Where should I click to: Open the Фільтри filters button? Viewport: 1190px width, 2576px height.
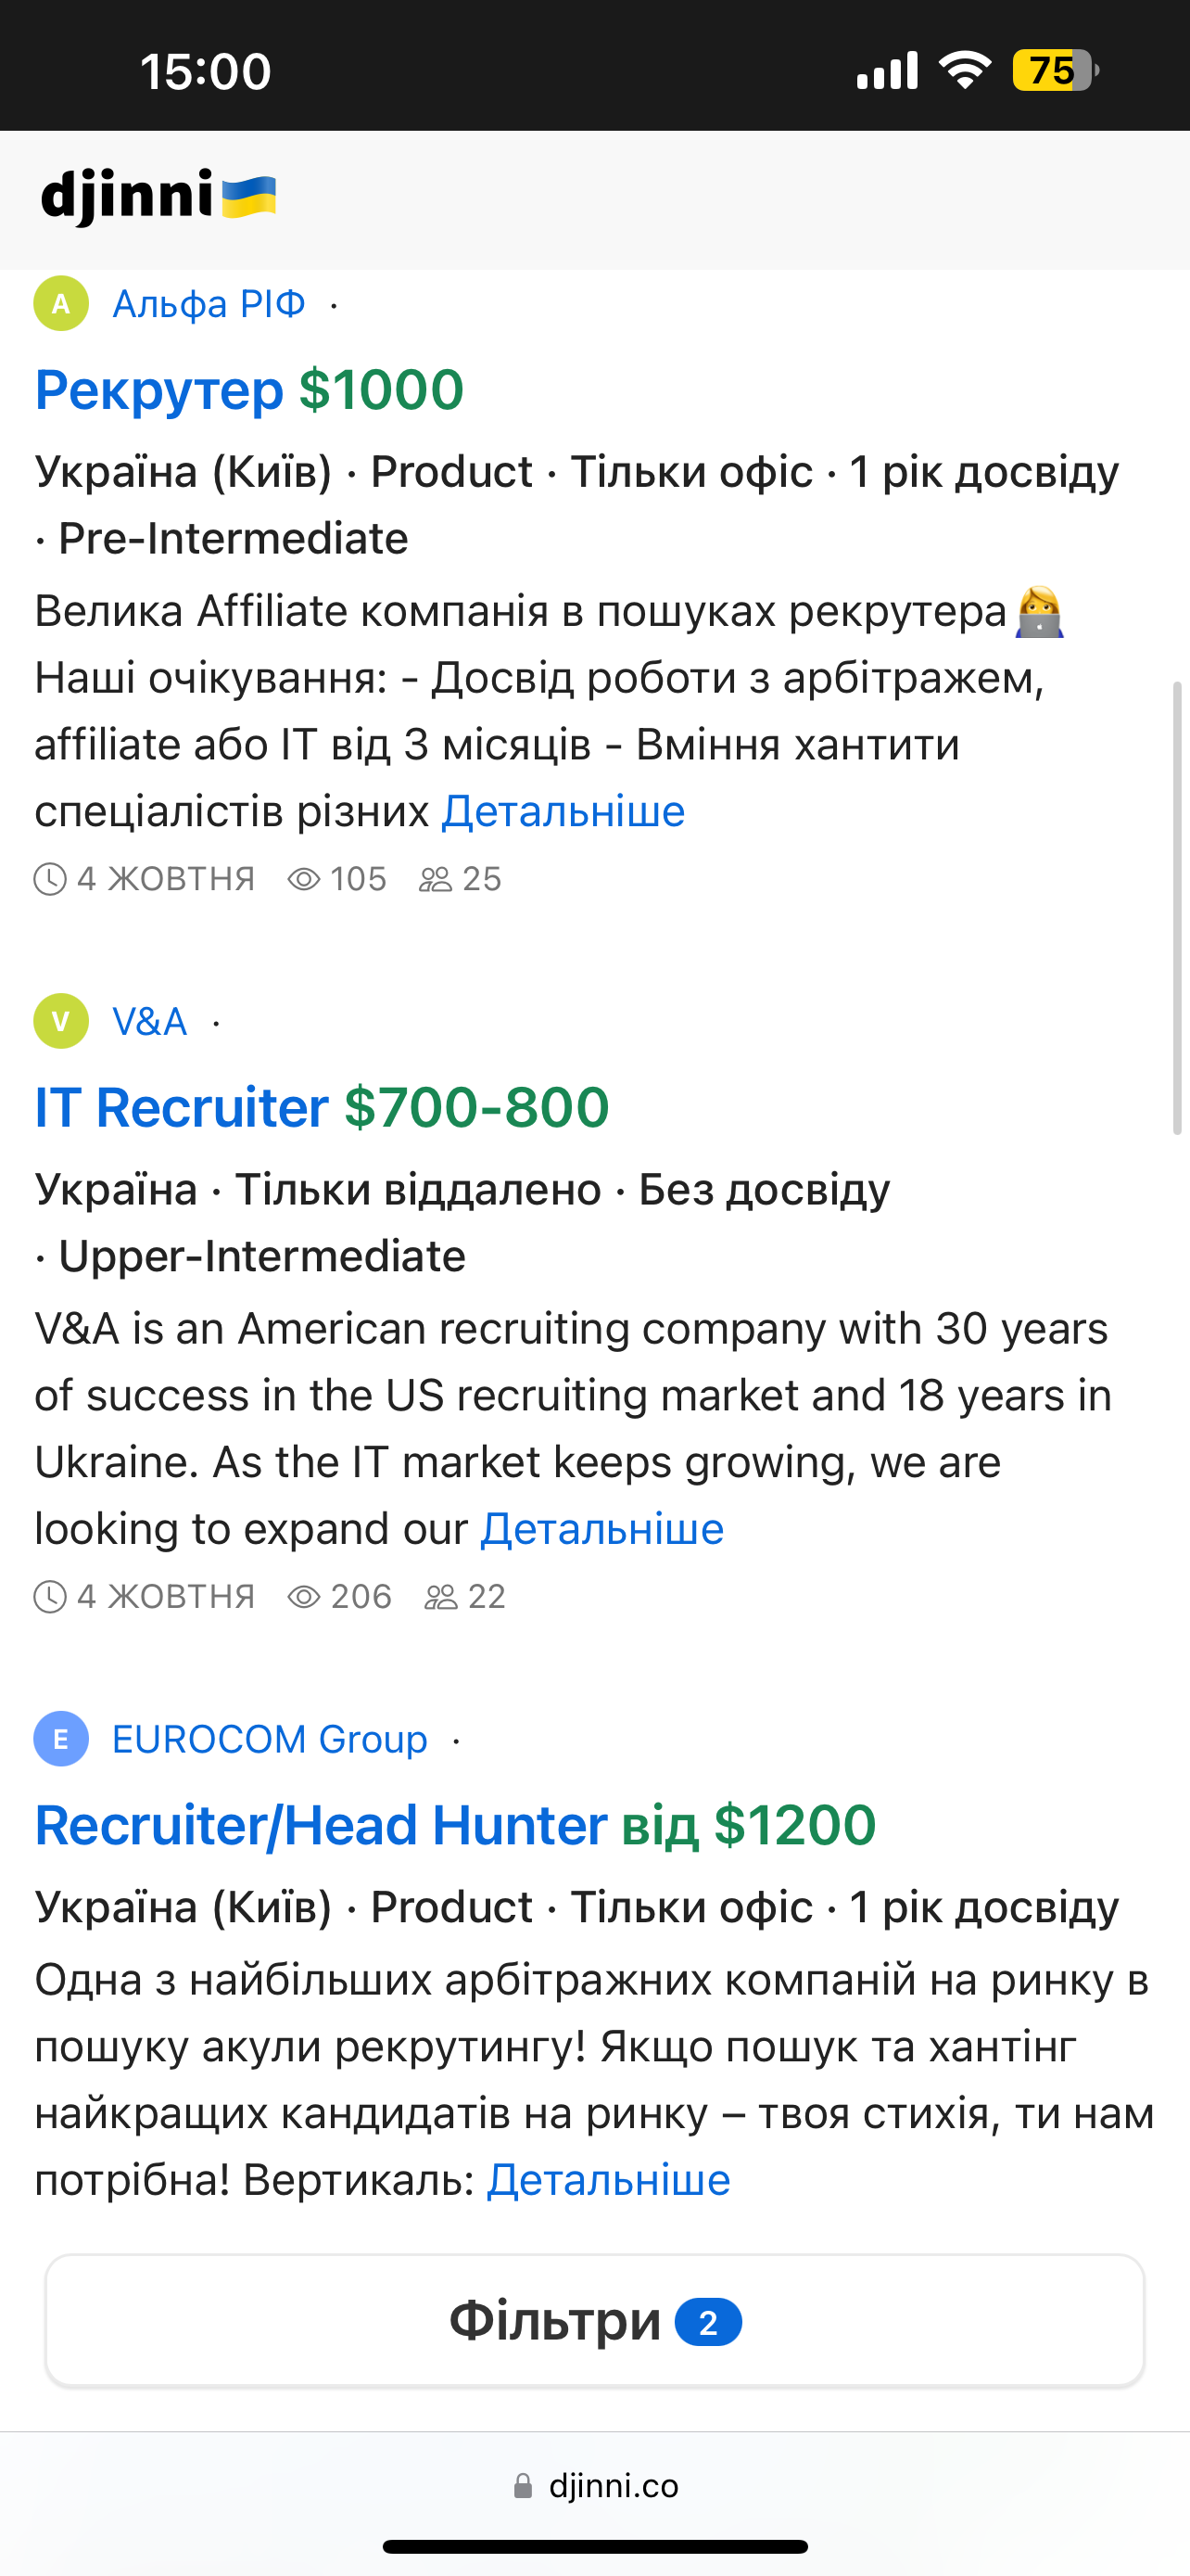point(594,2321)
